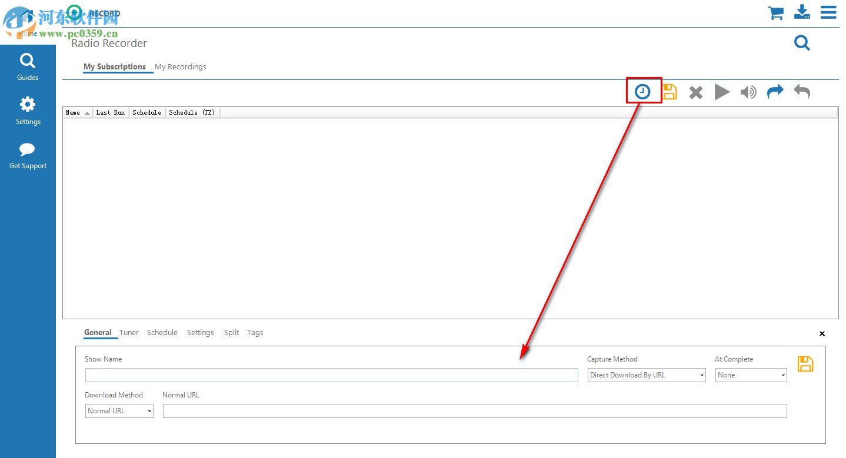Open the Schedule tab in details panel
This screenshot has width=846, height=458.
tap(162, 333)
